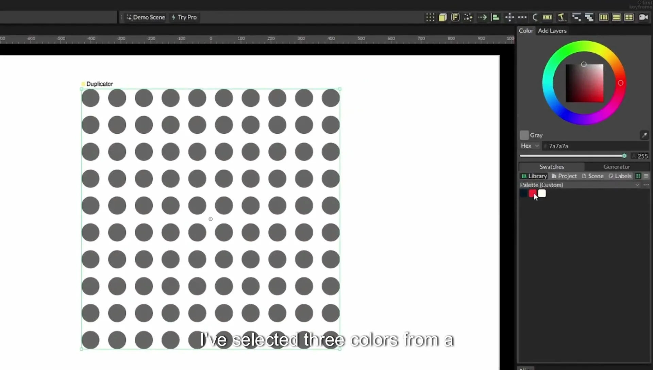Click the framed F toolbar icon
The height and width of the screenshot is (370, 653).
click(455, 17)
